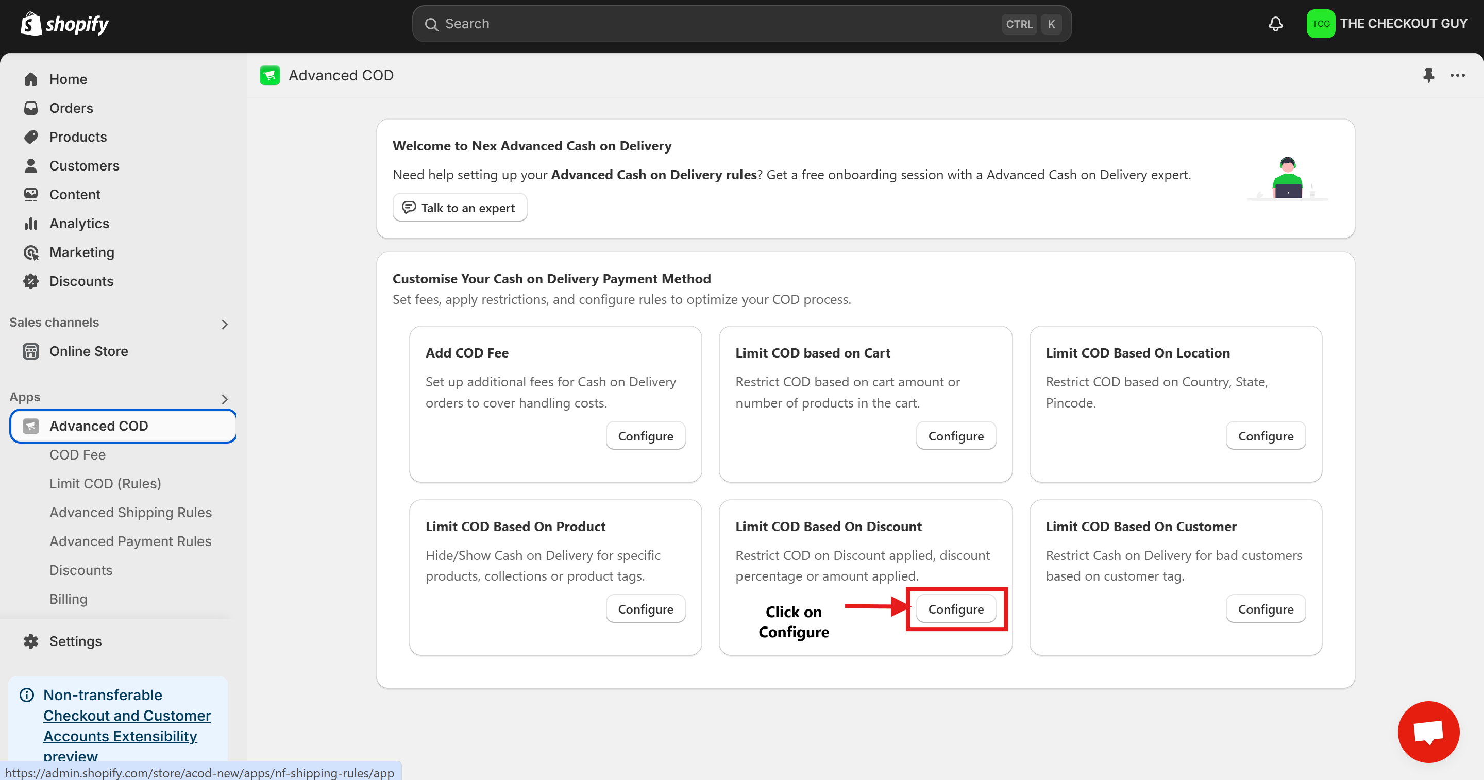
Task: Open Billing under Advanced COD
Action: point(69,599)
